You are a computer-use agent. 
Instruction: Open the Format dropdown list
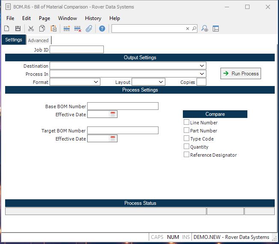pos(96,82)
